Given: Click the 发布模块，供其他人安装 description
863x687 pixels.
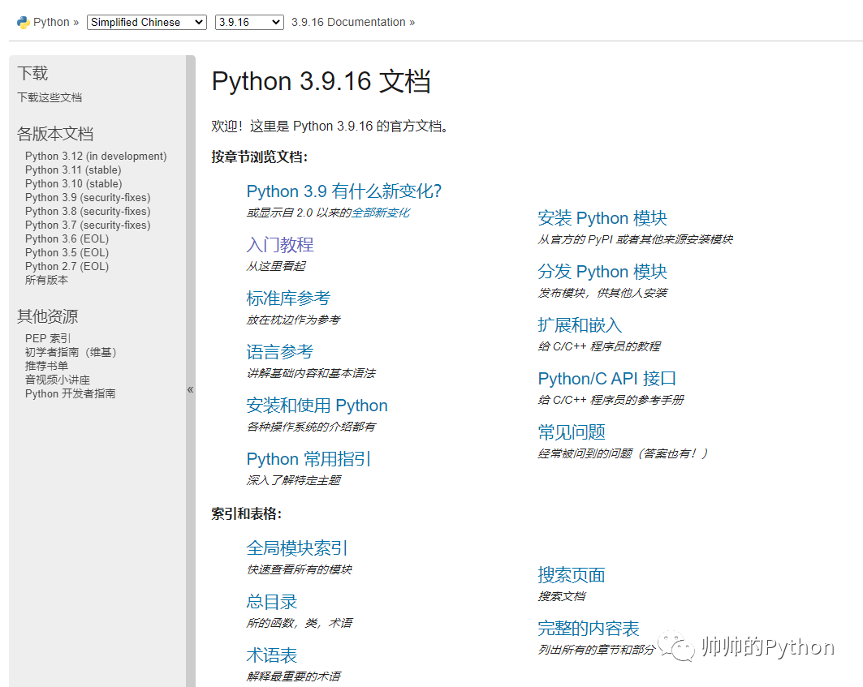Looking at the screenshot, I should point(602,293).
